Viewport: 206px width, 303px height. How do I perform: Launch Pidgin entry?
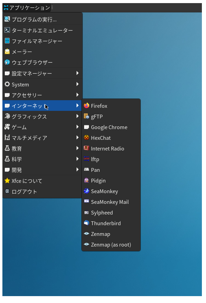111,180
